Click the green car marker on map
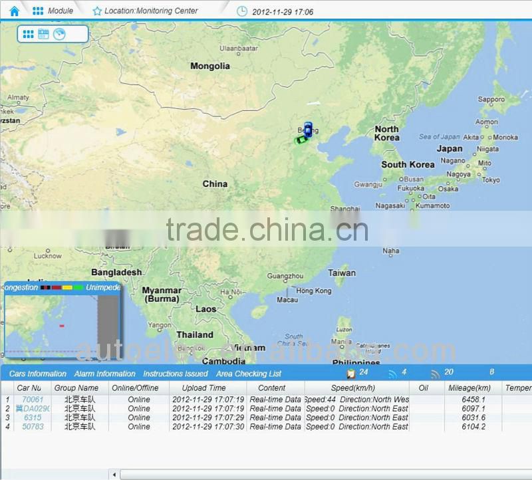 click(x=301, y=140)
